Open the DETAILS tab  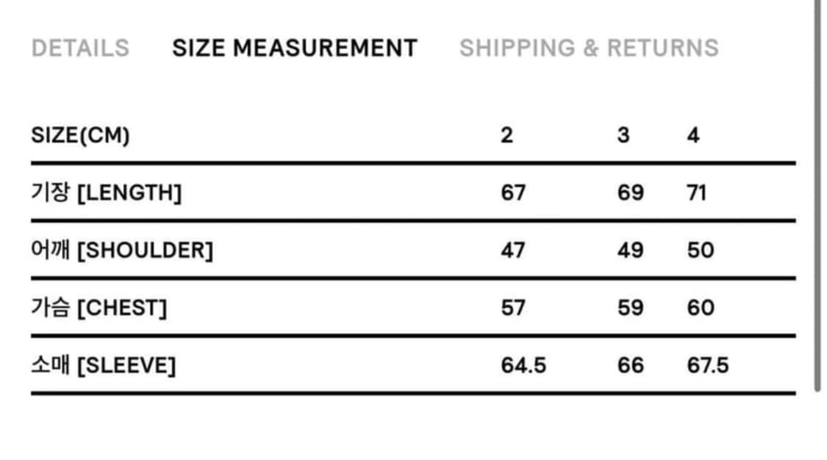(80, 48)
